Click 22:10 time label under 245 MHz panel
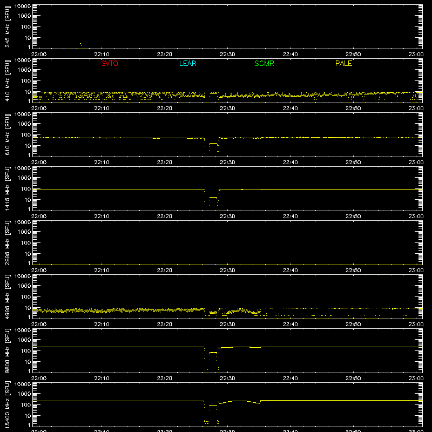The image size is (432, 432). pos(102,55)
